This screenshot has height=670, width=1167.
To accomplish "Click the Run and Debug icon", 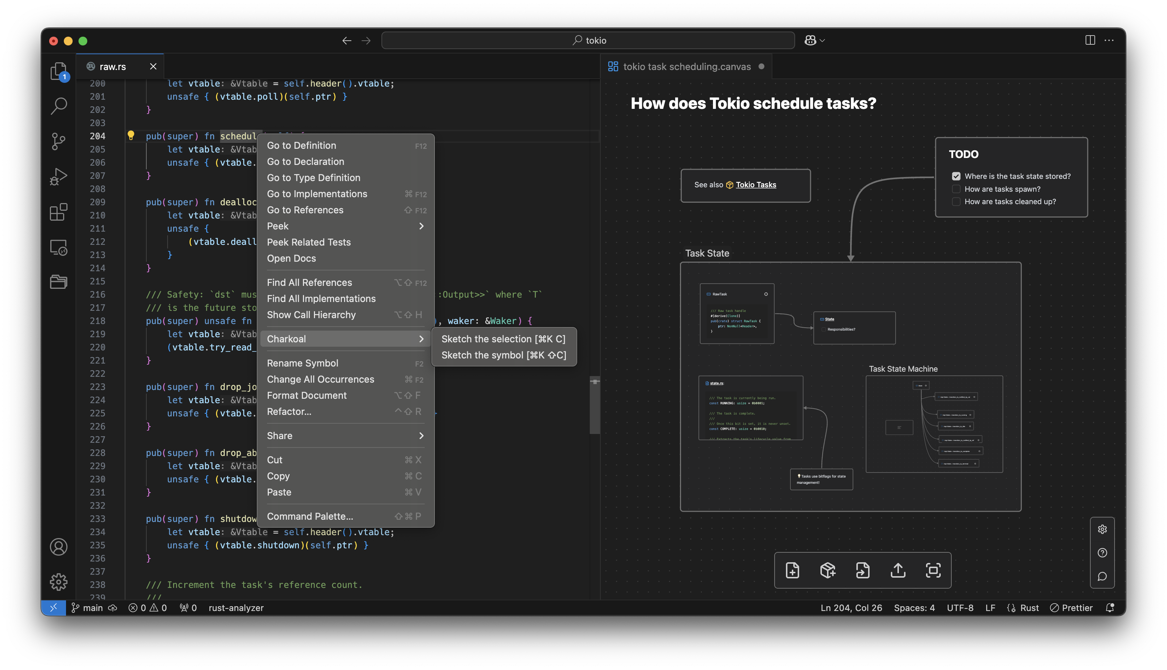I will click(61, 176).
